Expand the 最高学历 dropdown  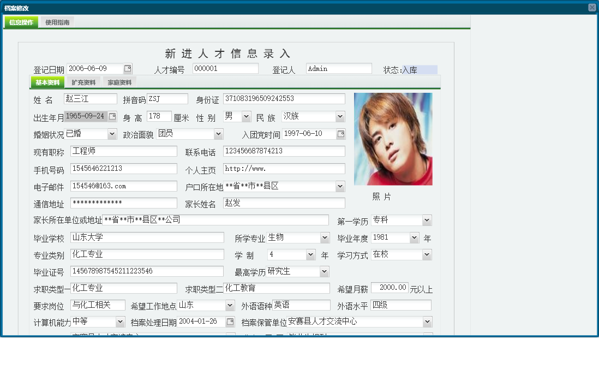coord(324,272)
